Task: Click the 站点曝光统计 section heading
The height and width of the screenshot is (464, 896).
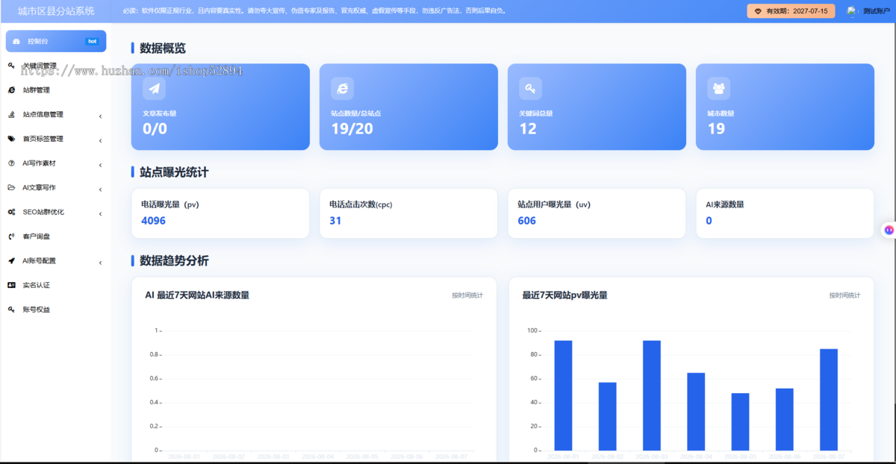Action: point(174,172)
